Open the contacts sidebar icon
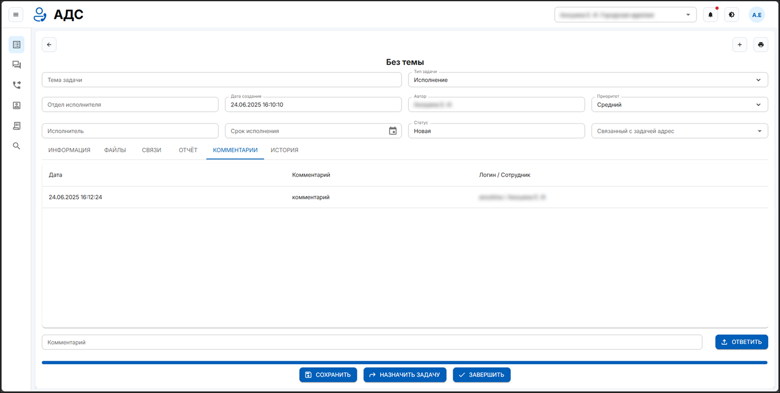Image resolution: width=780 pixels, height=393 pixels. coord(17,105)
